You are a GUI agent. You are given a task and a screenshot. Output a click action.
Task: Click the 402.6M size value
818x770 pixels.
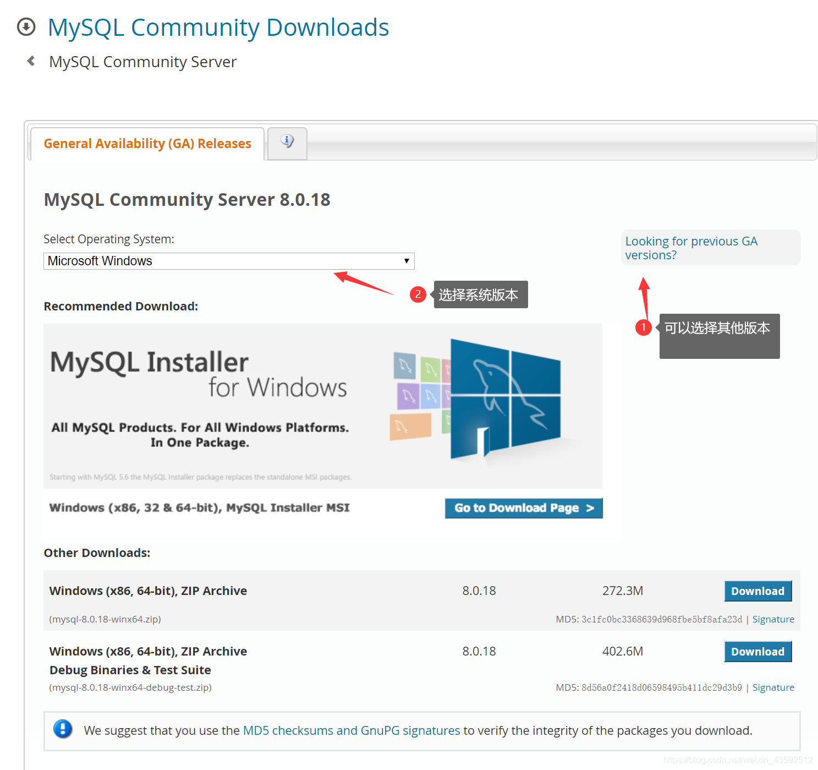click(623, 651)
